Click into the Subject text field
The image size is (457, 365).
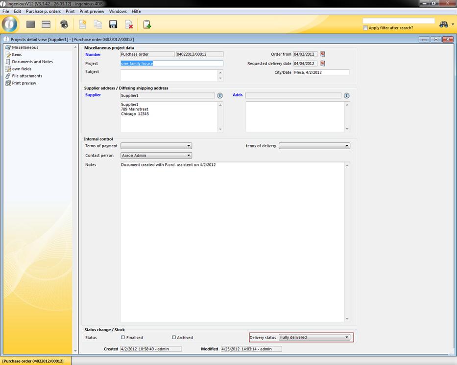coord(169,75)
